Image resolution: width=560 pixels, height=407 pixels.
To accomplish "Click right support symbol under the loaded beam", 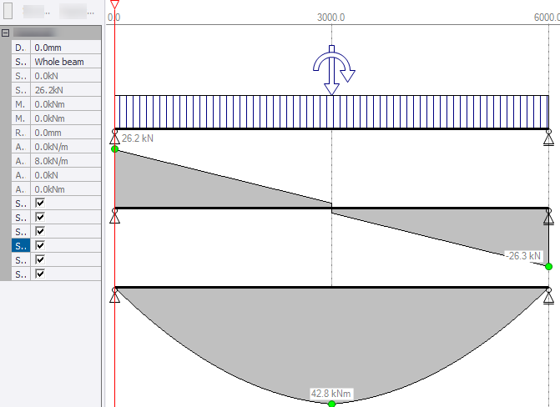I will coord(548,136).
